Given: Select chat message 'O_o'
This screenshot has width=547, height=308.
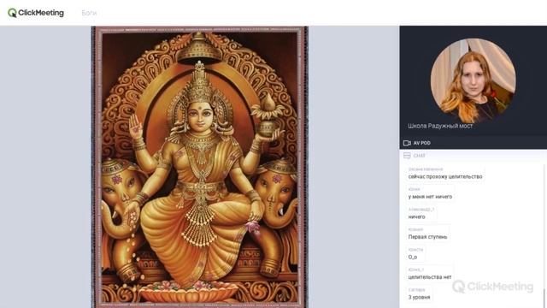Looking at the screenshot, I should tap(412, 257).
